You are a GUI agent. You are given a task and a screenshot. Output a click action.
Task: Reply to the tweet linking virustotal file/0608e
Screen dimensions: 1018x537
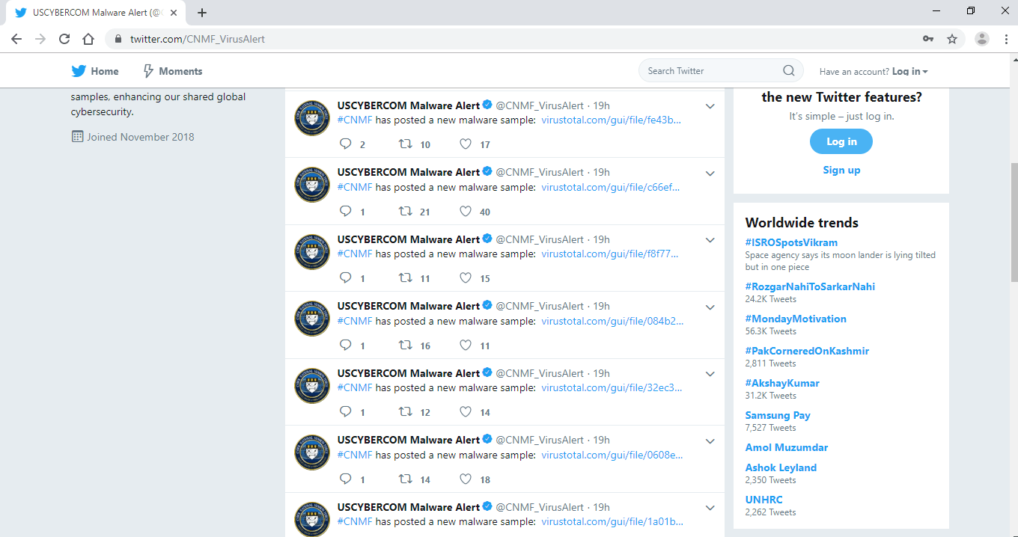345,479
